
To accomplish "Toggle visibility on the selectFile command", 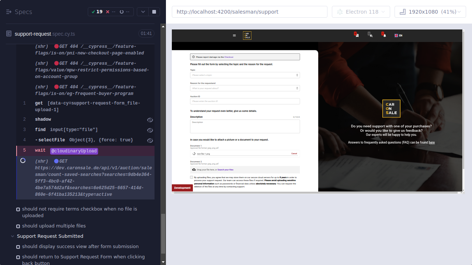I will click(150, 140).
